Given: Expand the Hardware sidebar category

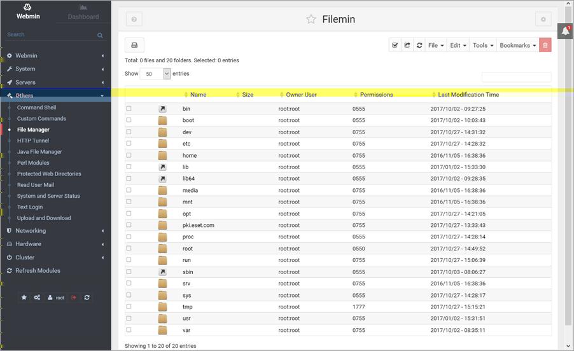Looking at the screenshot, I should pos(55,244).
